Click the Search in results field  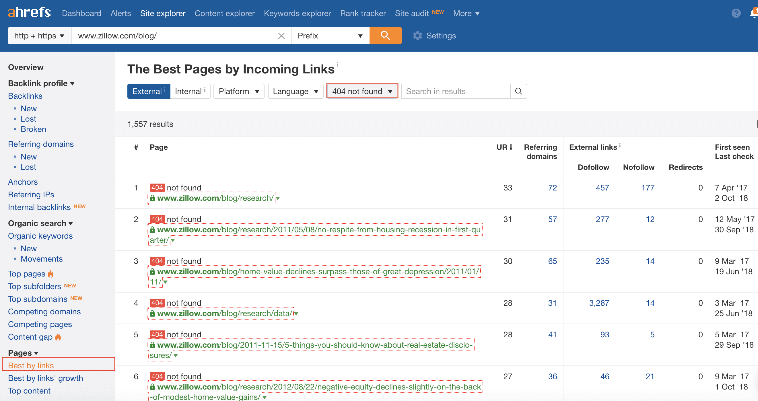[456, 91]
